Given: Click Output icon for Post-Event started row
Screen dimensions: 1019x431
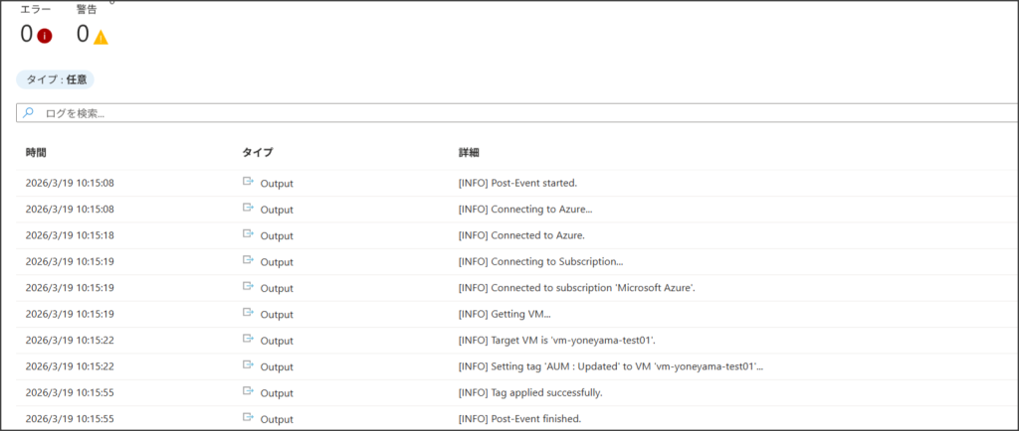Looking at the screenshot, I should (249, 183).
